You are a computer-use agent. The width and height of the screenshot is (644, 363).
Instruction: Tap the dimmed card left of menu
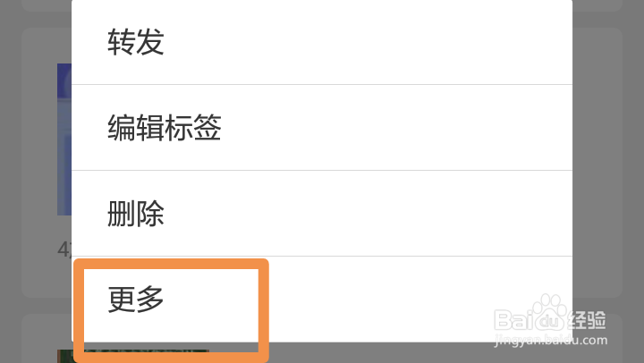point(47,163)
